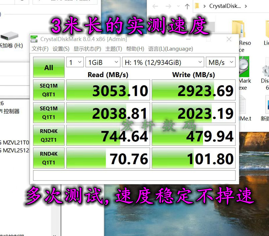Click the read value 70.76
Viewport: 269px width, 236px height.
(108, 158)
